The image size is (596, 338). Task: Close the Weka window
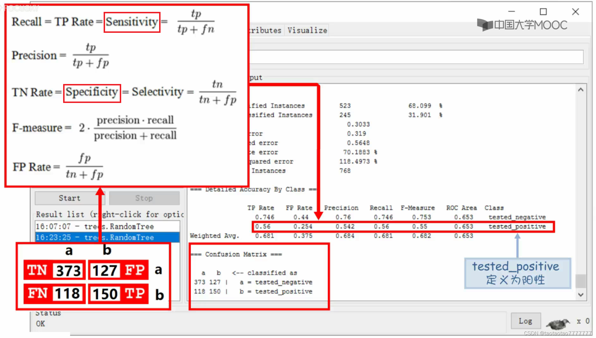pos(575,12)
